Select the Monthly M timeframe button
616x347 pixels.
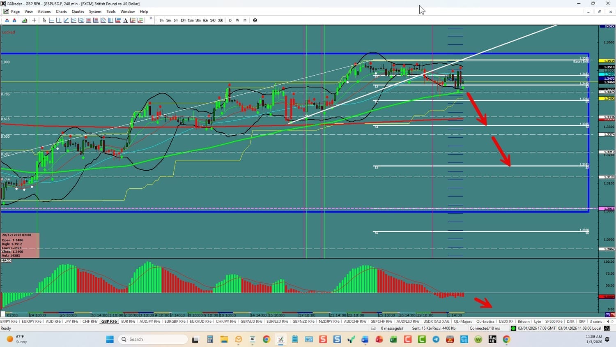(x=245, y=20)
